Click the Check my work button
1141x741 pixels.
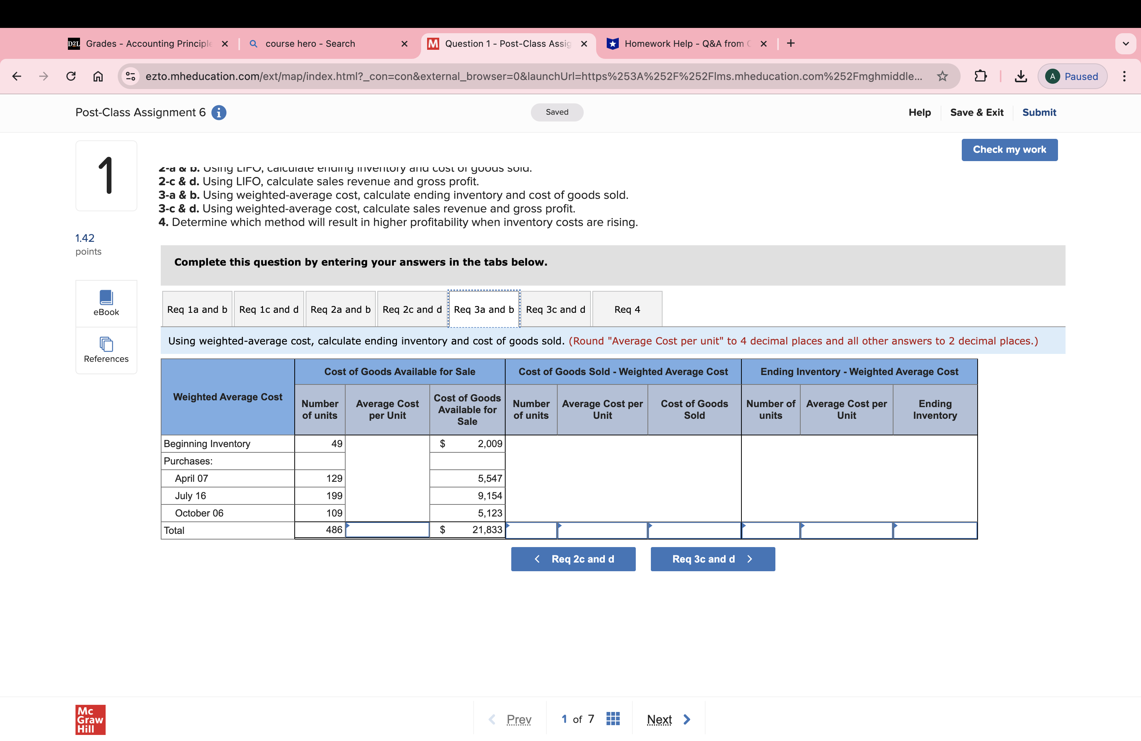click(x=1010, y=149)
